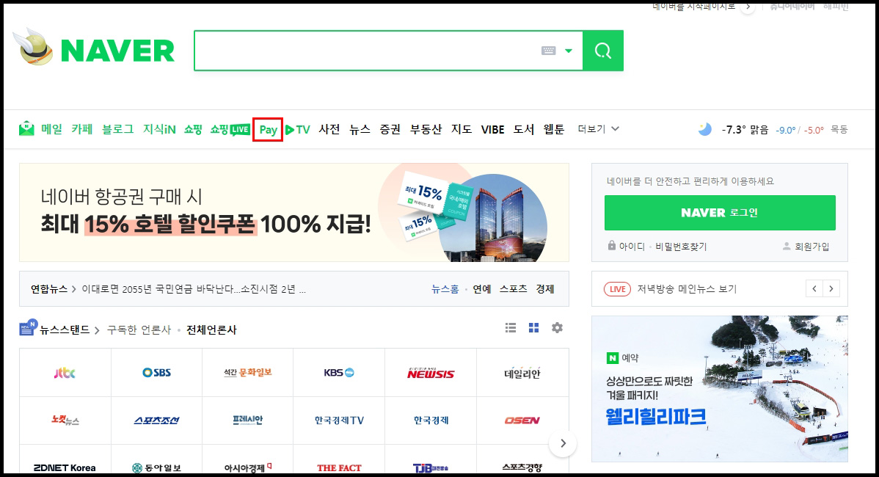Switch newsstand to grid view icon
Viewport: 879px width, 477px height.
click(x=533, y=328)
